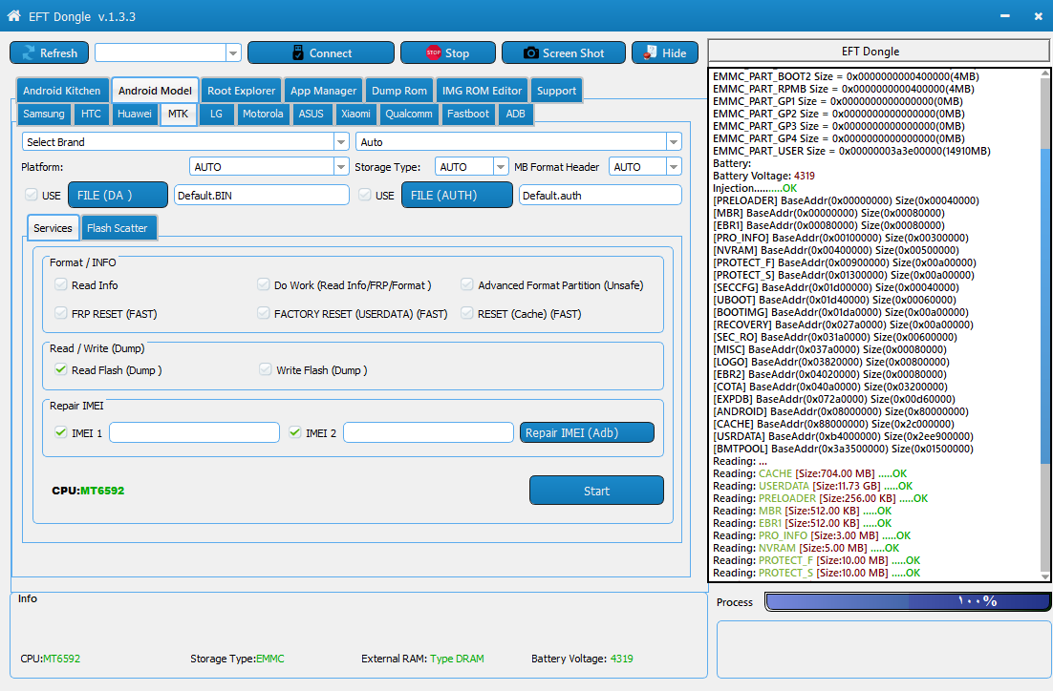This screenshot has height=691, width=1053.
Task: Click the IMEI 2 input field
Action: click(428, 432)
